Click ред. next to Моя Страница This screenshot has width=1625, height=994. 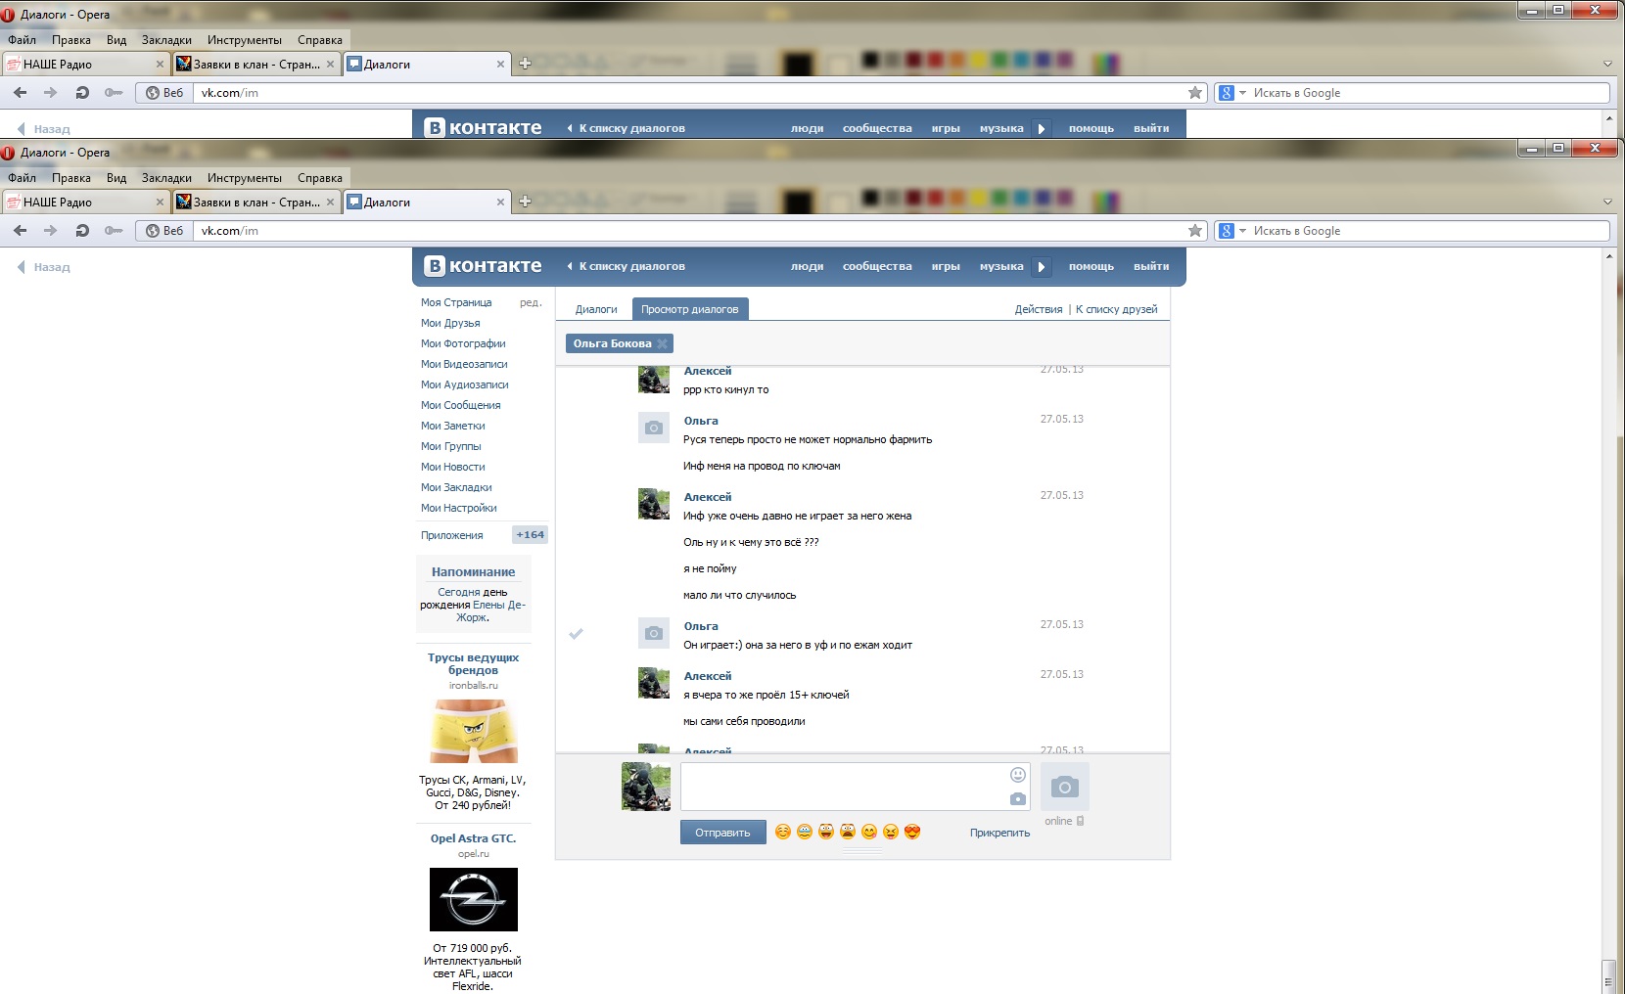coord(531,302)
